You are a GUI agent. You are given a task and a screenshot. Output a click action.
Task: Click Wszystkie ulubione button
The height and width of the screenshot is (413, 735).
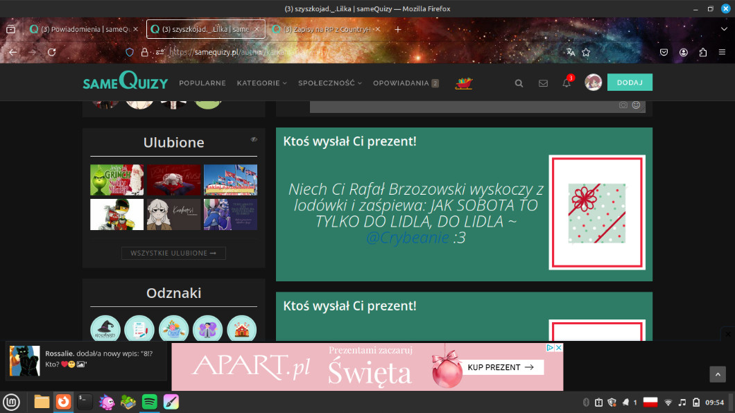click(x=173, y=254)
